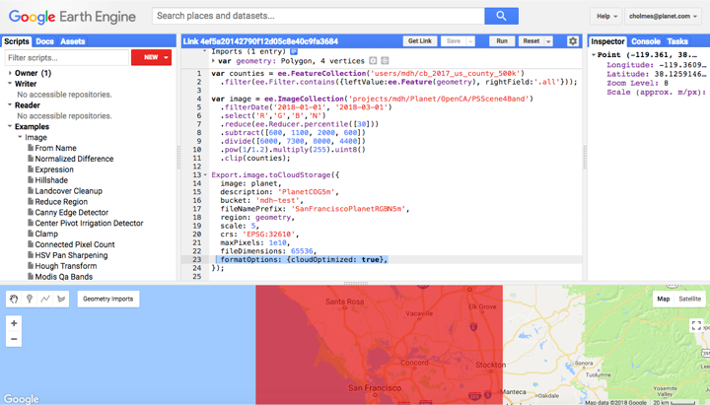Click code line 23 formatOptions
This screenshot has width=710, height=405.
coord(305,259)
